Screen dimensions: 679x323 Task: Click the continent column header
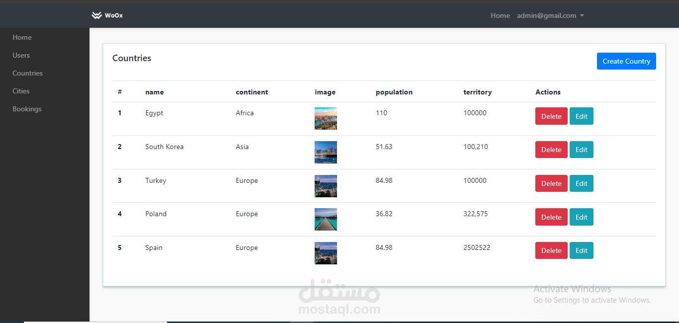coord(252,92)
